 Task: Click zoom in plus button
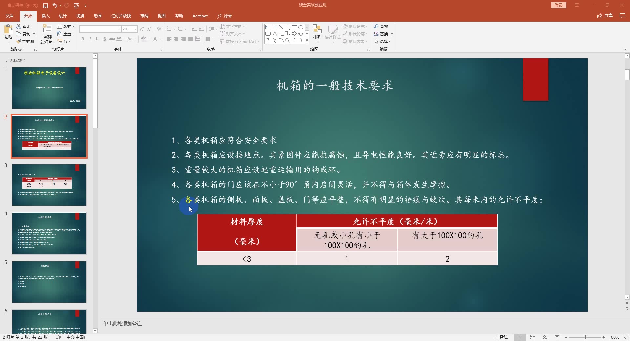(x=603, y=337)
